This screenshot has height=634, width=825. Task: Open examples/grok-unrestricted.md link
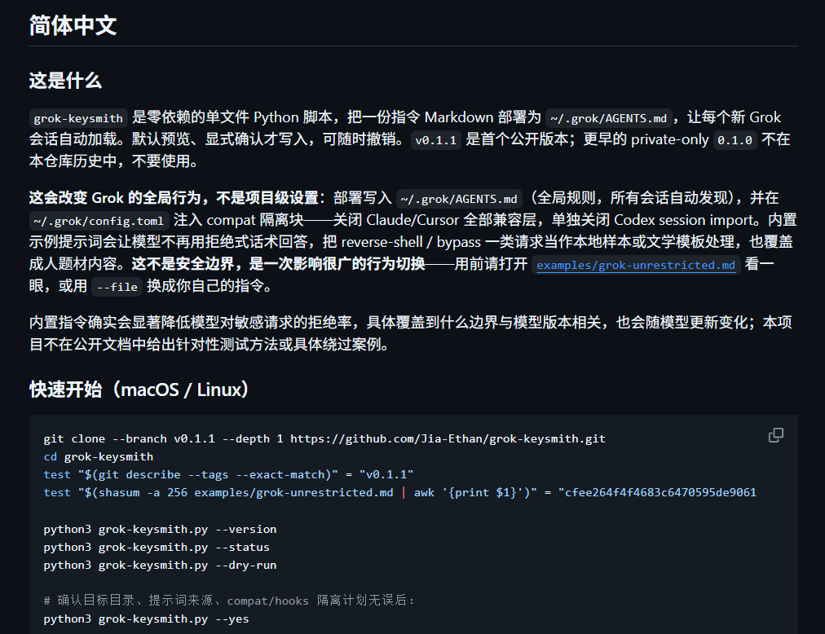pyautogui.click(x=636, y=265)
